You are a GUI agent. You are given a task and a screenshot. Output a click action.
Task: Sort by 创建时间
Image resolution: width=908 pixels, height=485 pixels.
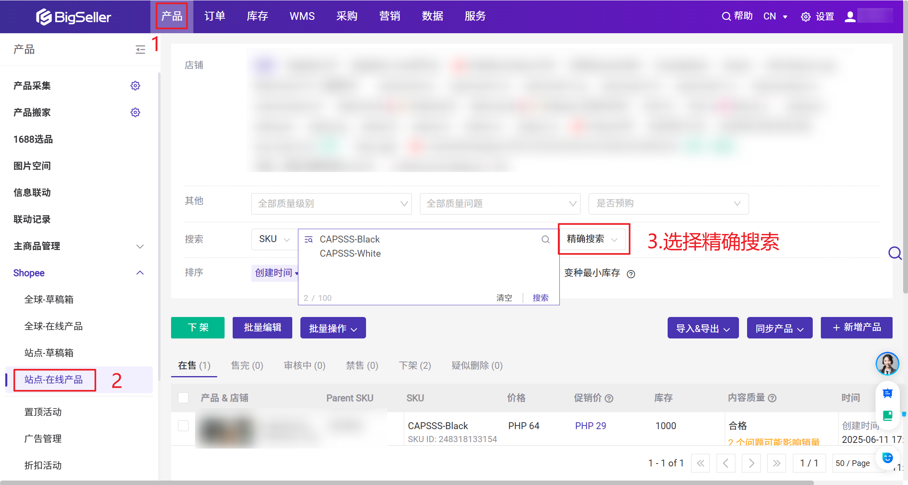point(275,273)
